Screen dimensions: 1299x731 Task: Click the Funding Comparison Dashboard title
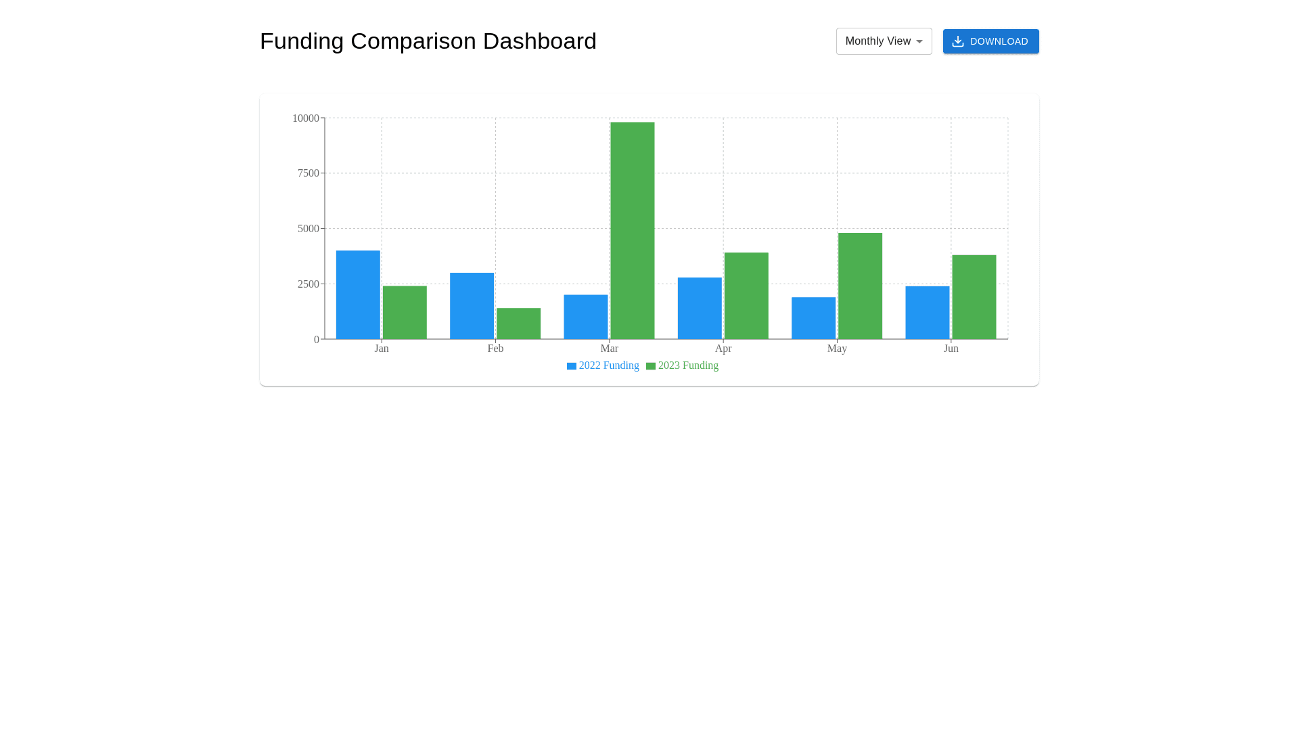428,41
